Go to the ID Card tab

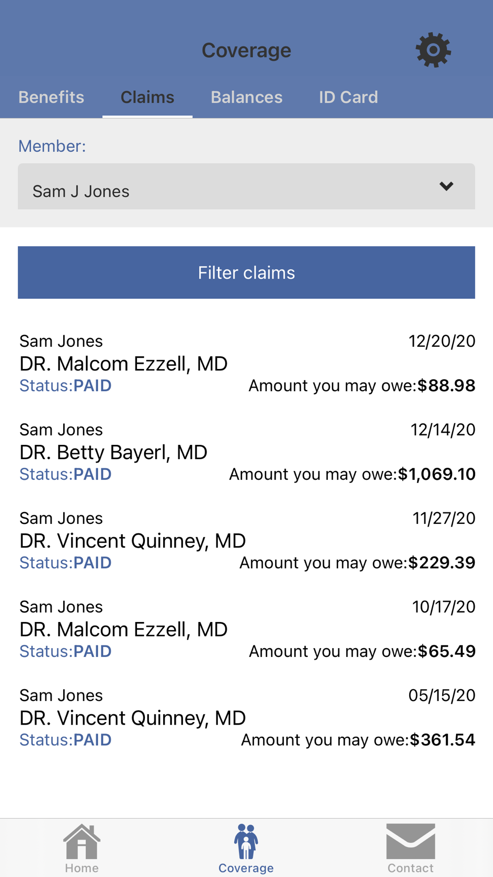coord(348,97)
